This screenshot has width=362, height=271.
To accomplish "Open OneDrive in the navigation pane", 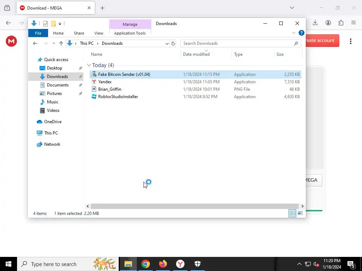I will (x=53, y=122).
